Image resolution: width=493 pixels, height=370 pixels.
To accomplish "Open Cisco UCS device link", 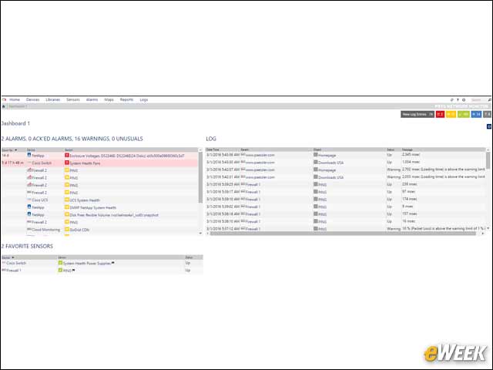I will pos(40,200).
